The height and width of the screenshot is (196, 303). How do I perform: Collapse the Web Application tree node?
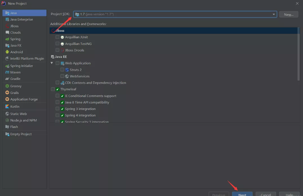[52, 63]
